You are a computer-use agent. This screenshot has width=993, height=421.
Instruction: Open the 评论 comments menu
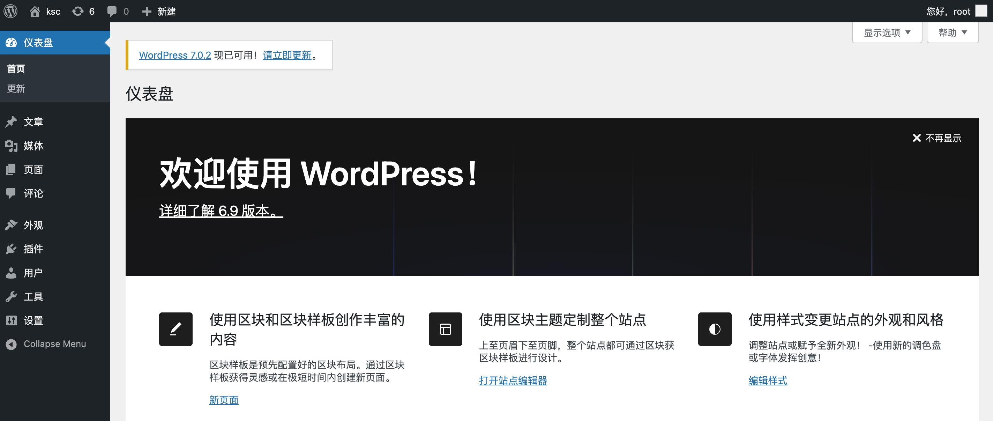pyautogui.click(x=55, y=193)
